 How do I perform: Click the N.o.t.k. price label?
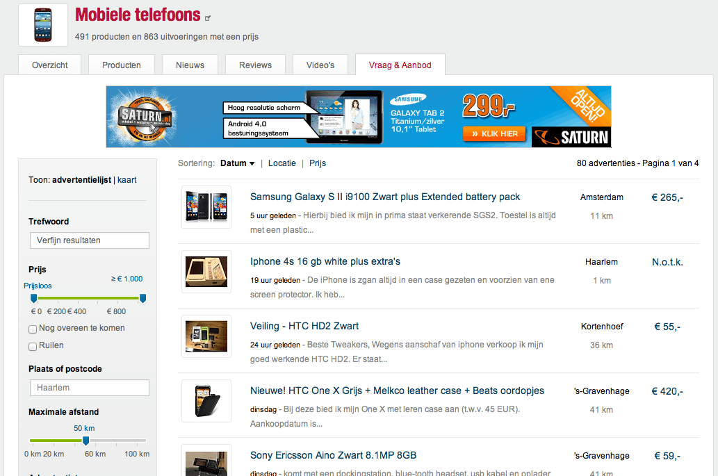tap(667, 262)
